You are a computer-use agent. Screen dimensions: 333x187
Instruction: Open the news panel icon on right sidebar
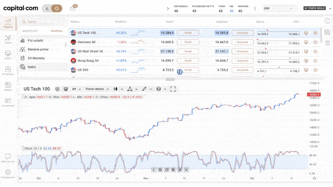327,32
